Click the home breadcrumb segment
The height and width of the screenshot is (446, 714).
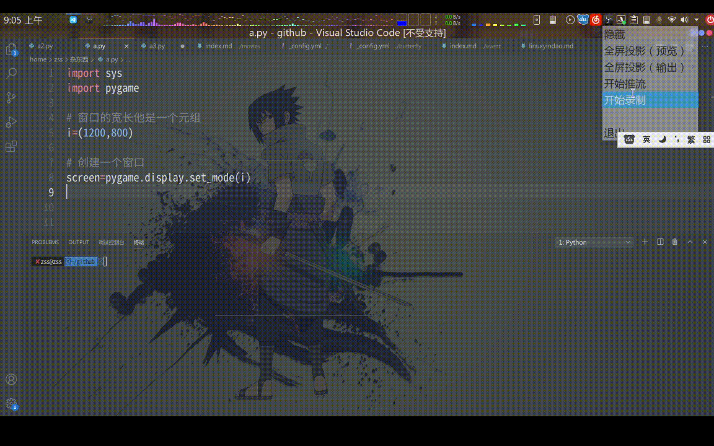pyautogui.click(x=38, y=59)
